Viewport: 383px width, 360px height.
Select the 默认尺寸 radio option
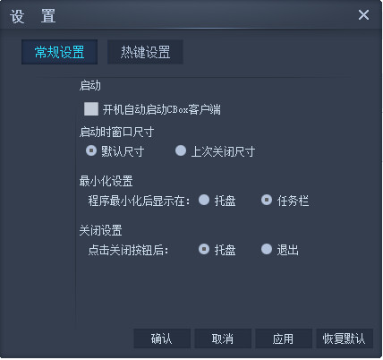91,150
